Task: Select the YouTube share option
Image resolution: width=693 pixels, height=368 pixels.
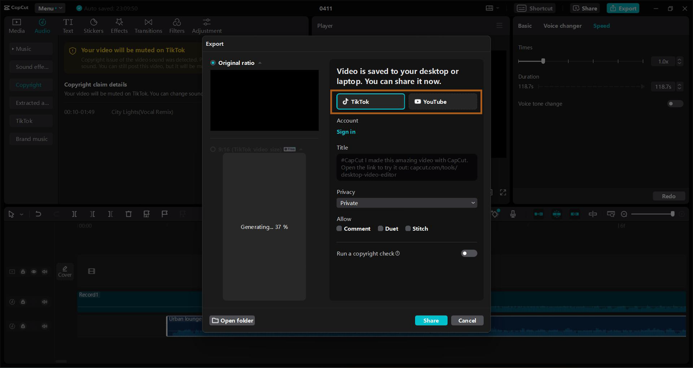Action: (443, 102)
